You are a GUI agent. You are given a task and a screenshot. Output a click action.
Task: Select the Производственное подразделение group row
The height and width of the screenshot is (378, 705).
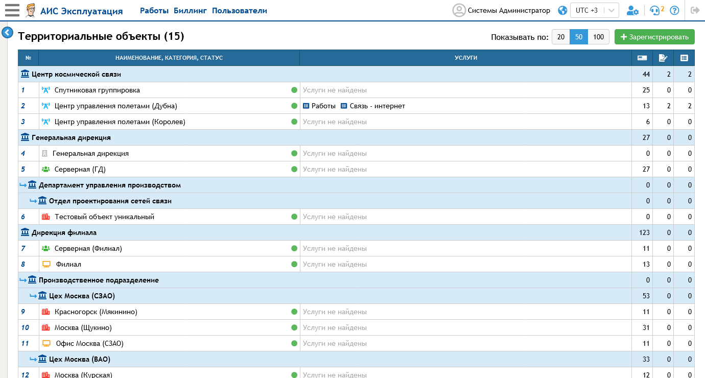[99, 280]
